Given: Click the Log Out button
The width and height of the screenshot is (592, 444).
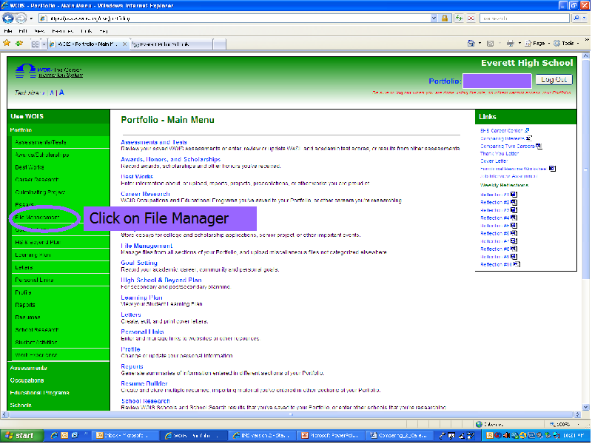Looking at the screenshot, I should pos(554,80).
